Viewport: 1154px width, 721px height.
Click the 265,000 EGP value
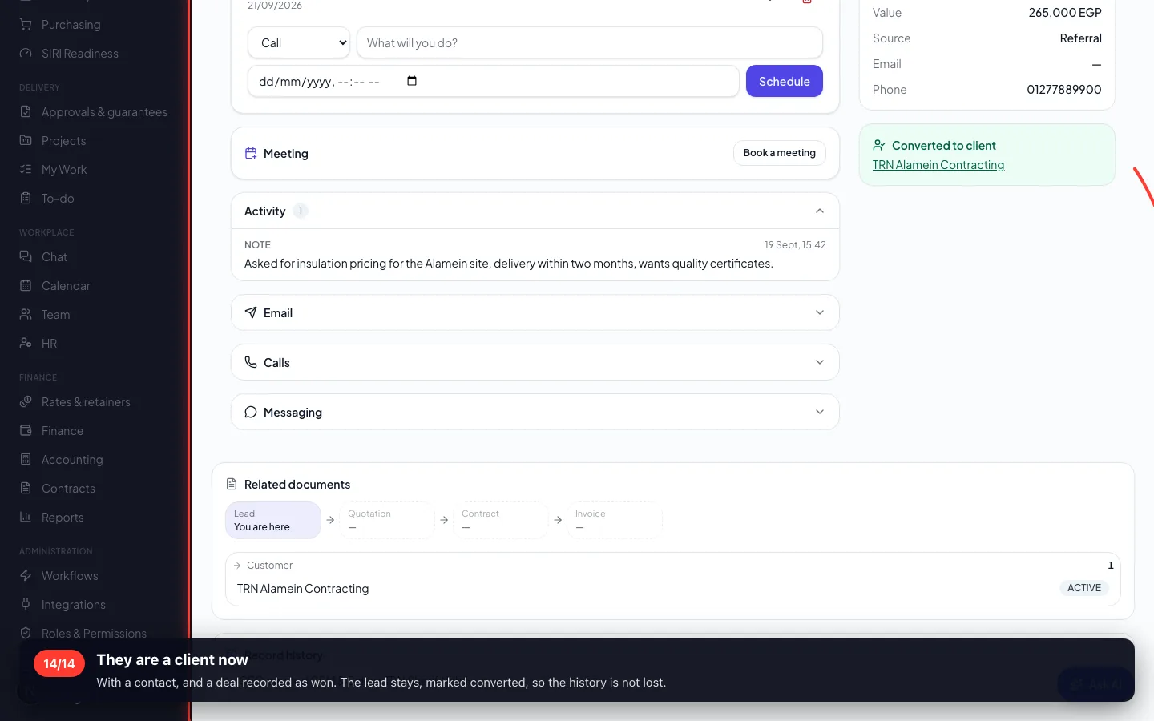1065,13
